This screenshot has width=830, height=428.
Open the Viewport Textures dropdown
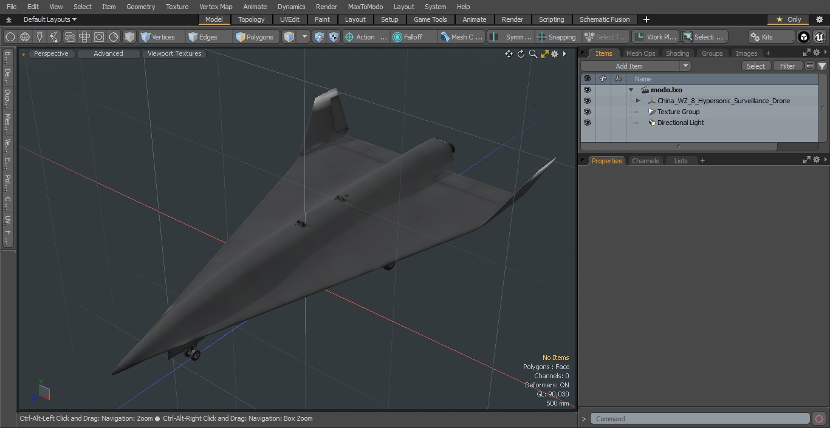[174, 54]
